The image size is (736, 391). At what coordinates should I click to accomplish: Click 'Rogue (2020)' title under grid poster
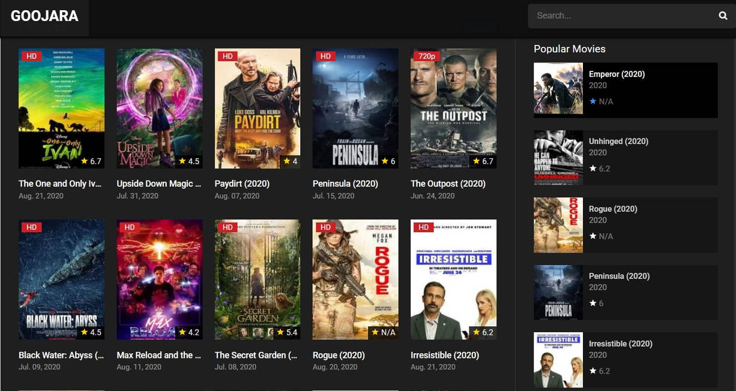339,355
